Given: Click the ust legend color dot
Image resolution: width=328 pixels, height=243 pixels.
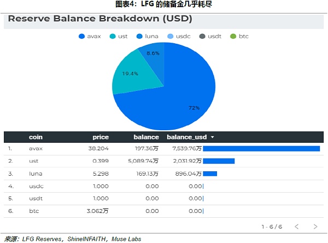Looking at the screenshot, I should [113, 36].
